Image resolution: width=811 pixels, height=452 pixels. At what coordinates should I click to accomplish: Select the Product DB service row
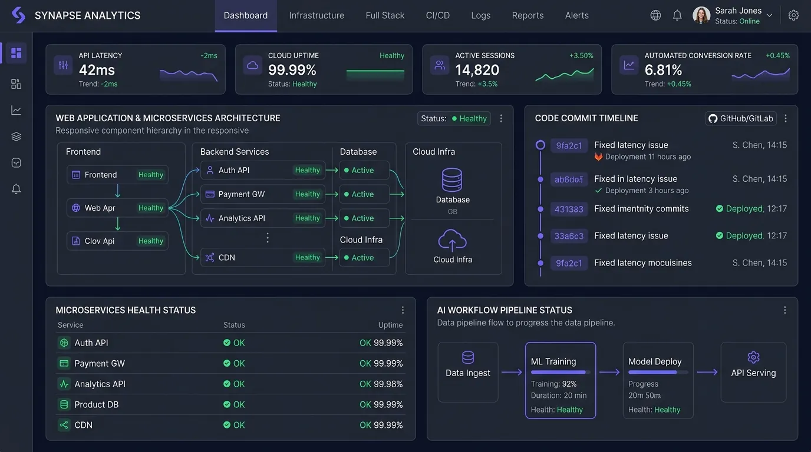pyautogui.click(x=230, y=404)
